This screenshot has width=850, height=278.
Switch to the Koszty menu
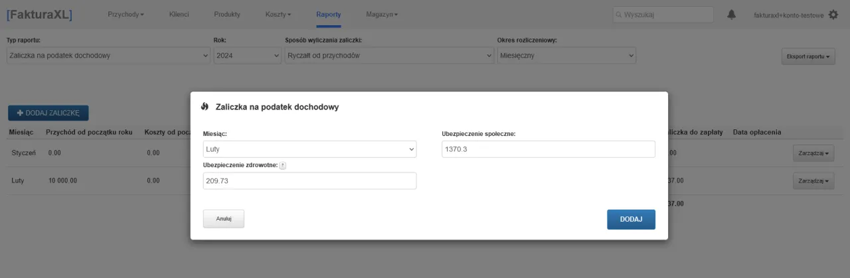[278, 15]
